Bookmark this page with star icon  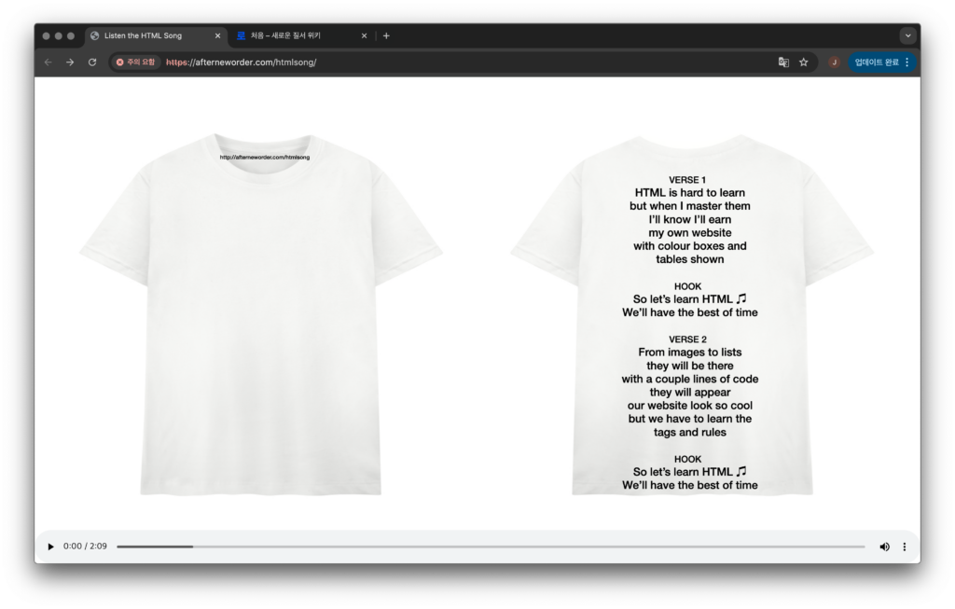[x=803, y=62]
